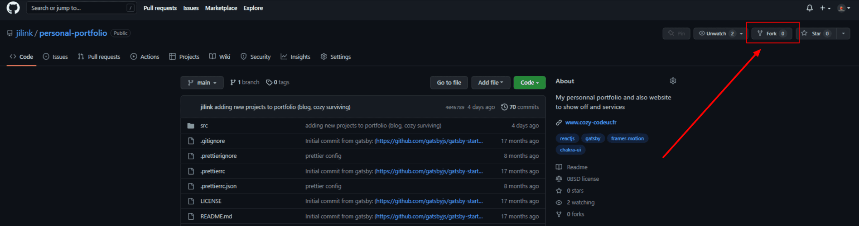Go to Explore
Screen dimensions: 859x226
253,8
